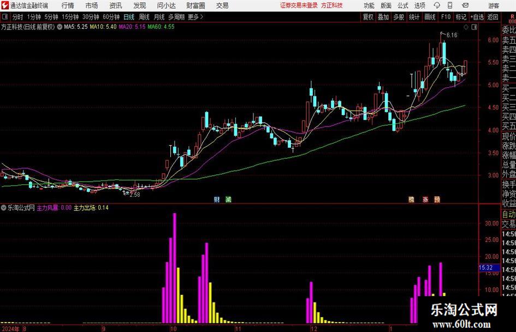Click the R 1000 badge icon

pyautogui.click(x=512, y=19)
